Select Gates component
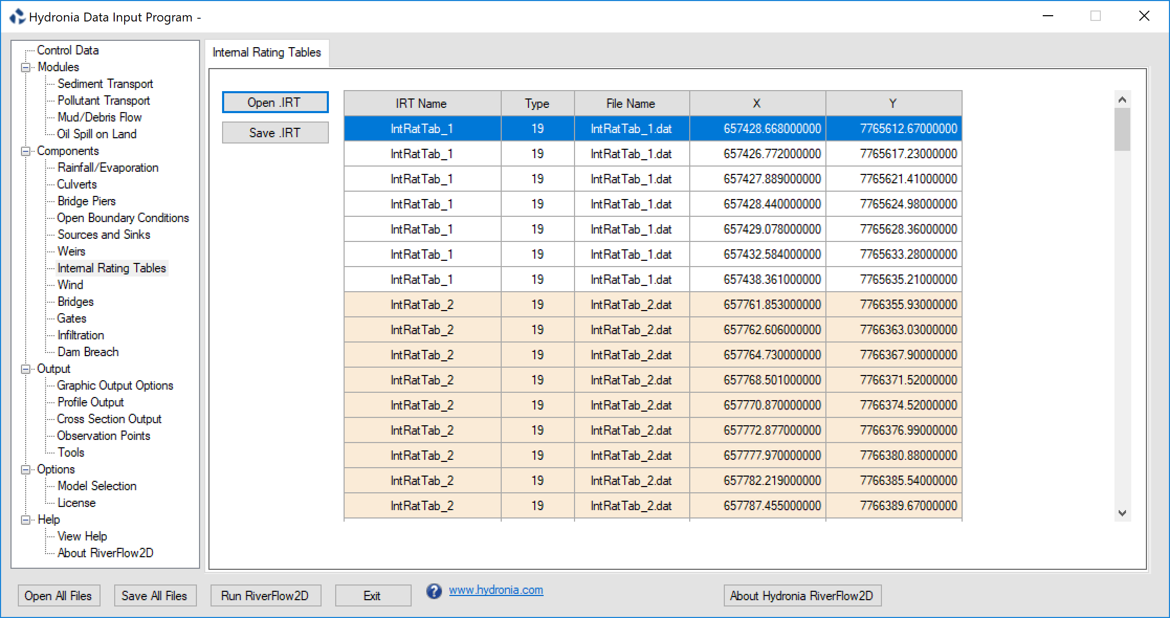The image size is (1170, 618). [x=72, y=318]
